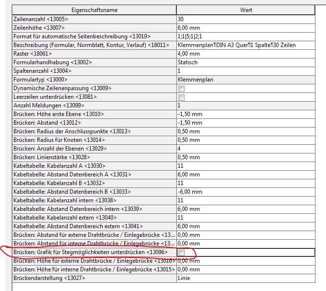Screen dimensions: 326x291
Task: Edit Abstand Datenbereich intern value
Action: point(246,209)
